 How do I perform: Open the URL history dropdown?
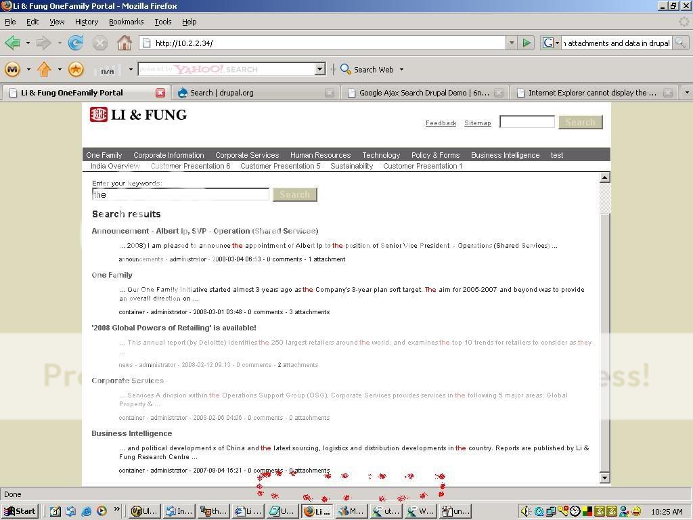pyautogui.click(x=512, y=43)
